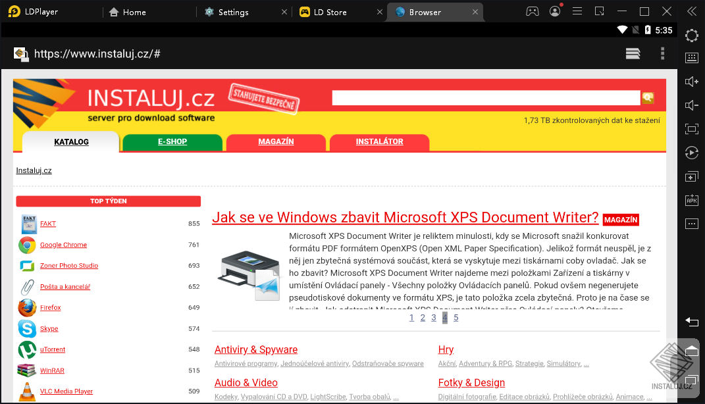Open the browser tabs stack icon
The image size is (705, 404).
click(633, 54)
